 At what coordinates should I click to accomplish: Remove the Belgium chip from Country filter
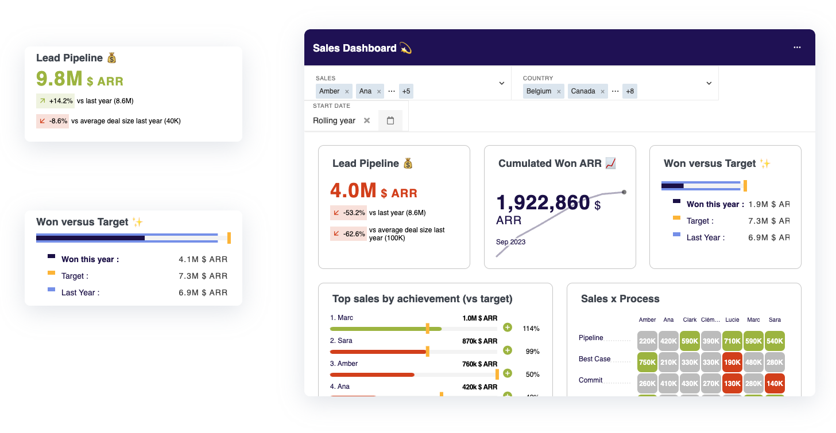[x=559, y=91]
